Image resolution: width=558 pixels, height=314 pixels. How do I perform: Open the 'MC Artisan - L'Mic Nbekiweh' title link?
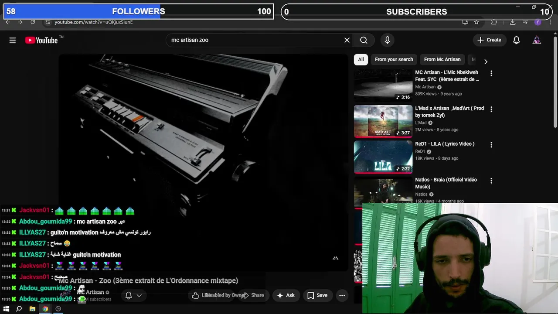click(447, 76)
